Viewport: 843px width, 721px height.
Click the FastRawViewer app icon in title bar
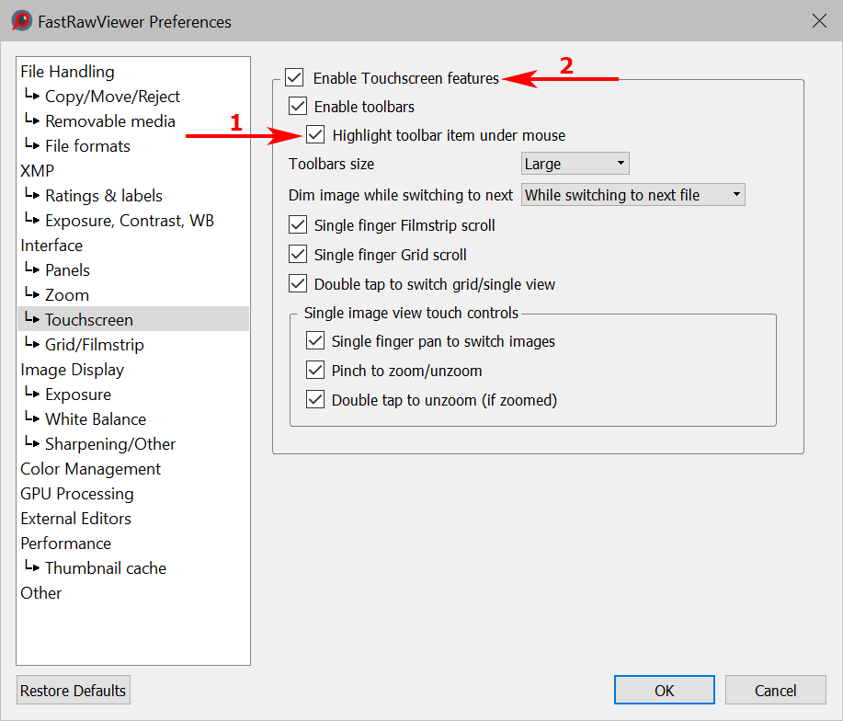[x=22, y=20]
